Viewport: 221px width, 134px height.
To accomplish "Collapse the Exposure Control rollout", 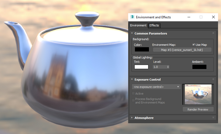I will [x=132, y=79].
